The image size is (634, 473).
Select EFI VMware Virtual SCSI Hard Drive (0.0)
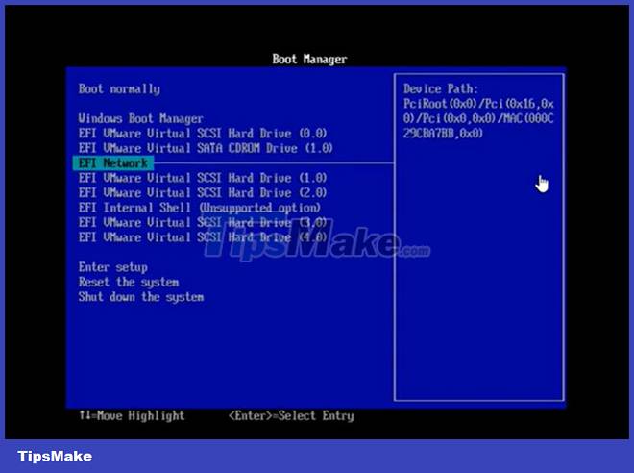[x=203, y=134]
